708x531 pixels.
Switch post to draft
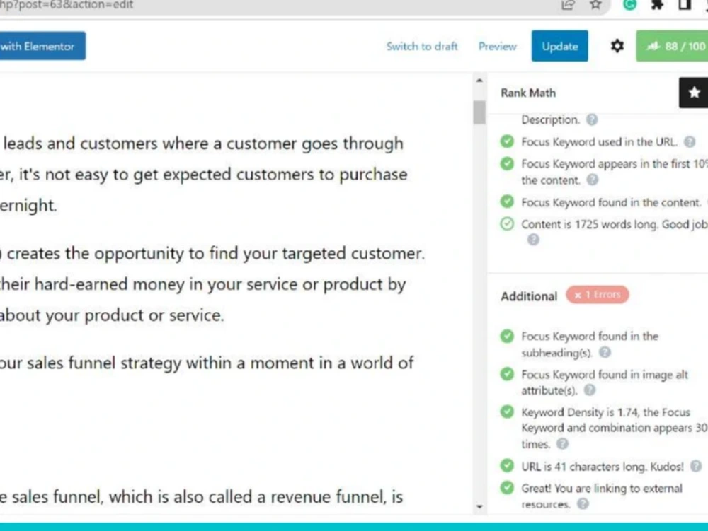[422, 47]
